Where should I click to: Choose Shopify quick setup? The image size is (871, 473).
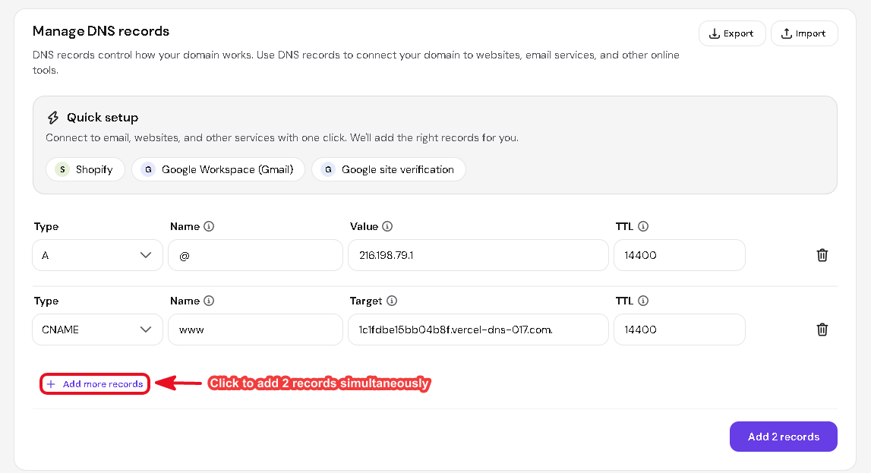pyautogui.click(x=85, y=169)
